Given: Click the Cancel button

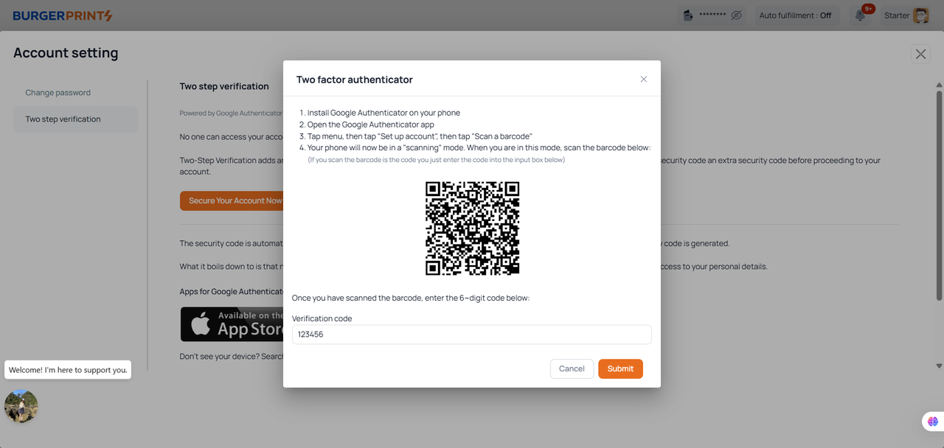Looking at the screenshot, I should 572,368.
